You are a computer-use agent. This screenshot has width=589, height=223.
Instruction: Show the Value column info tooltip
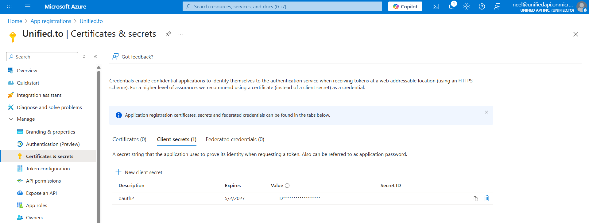(287, 186)
